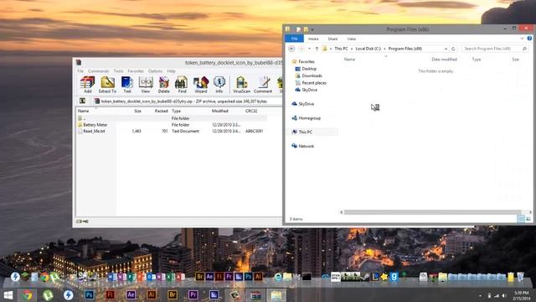Click the Explorer horizontal scrollbar thumb
Image resolution: width=536 pixels, height=302 pixels.
[432, 212]
